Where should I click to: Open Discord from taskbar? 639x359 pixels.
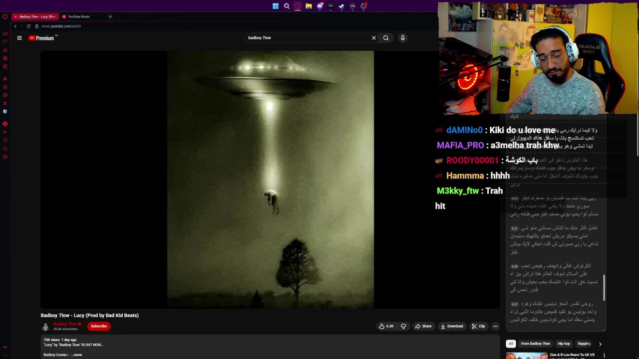pyautogui.click(x=319, y=6)
